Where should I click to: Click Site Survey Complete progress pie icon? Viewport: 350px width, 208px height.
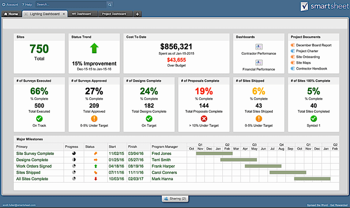coord(74,153)
